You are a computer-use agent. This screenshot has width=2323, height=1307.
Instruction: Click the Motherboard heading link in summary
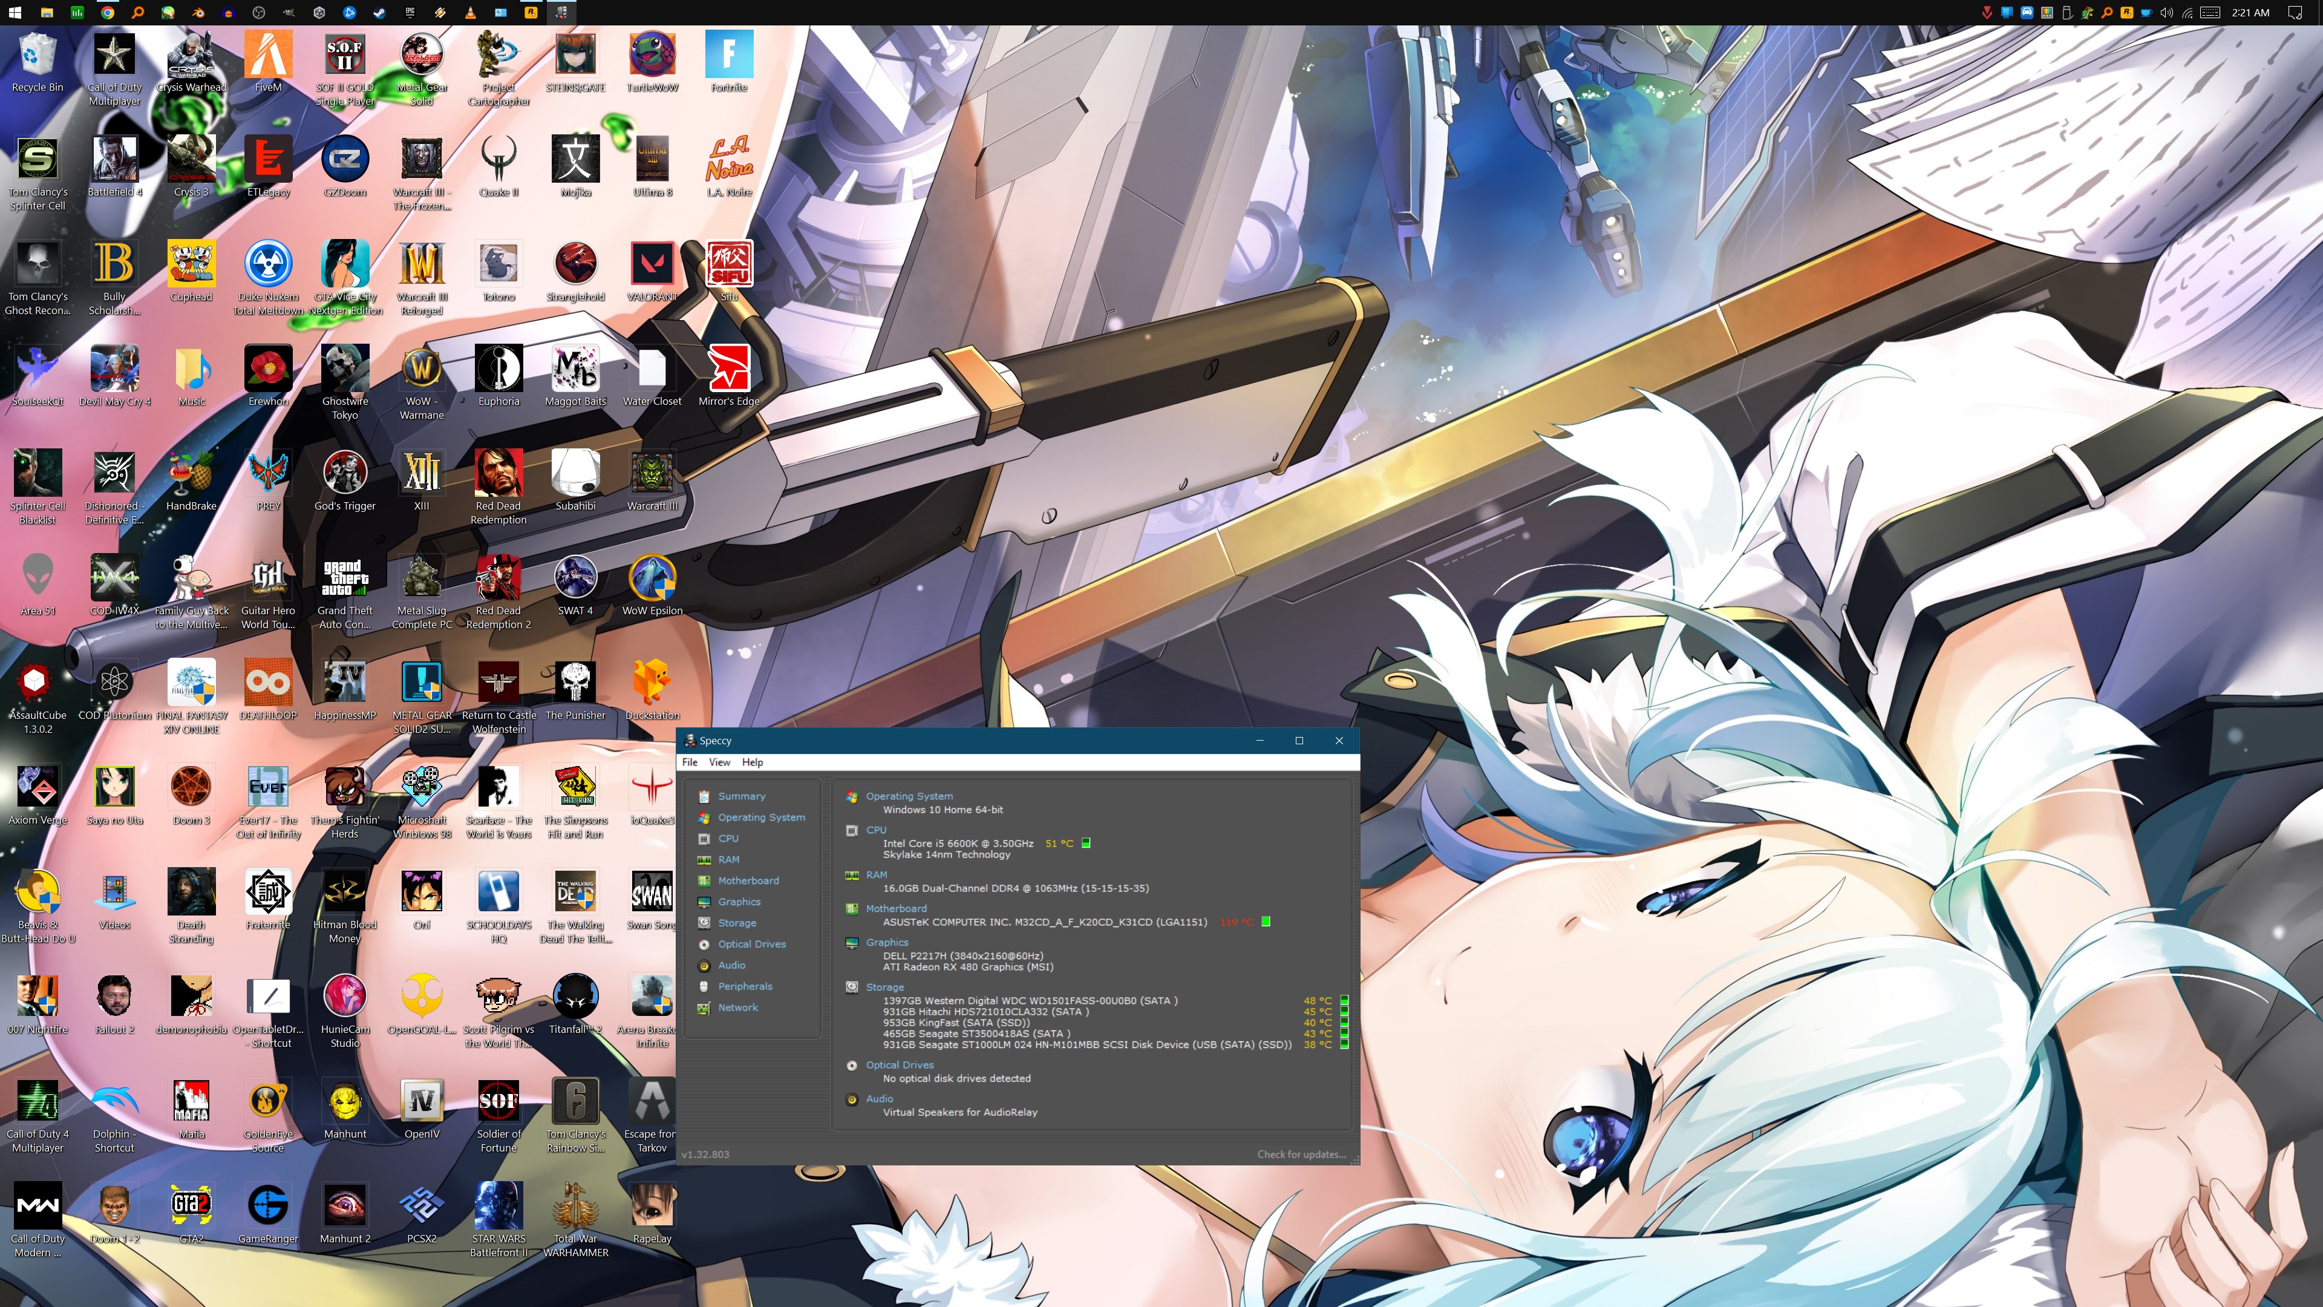pyautogui.click(x=895, y=908)
